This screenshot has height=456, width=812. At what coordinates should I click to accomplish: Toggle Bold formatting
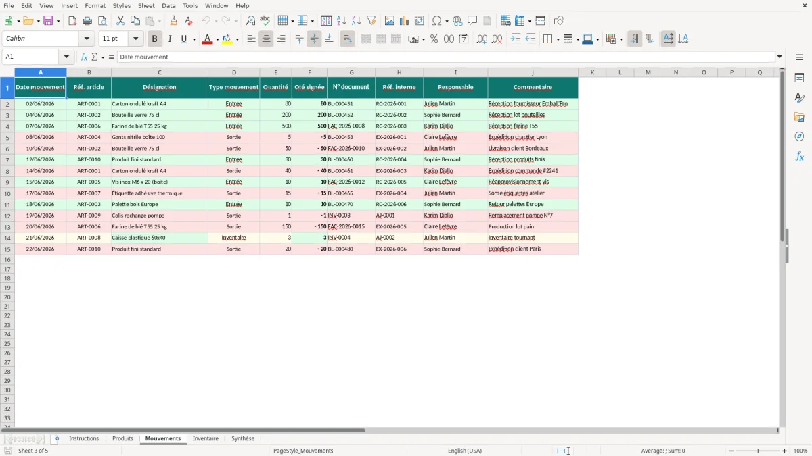point(155,39)
